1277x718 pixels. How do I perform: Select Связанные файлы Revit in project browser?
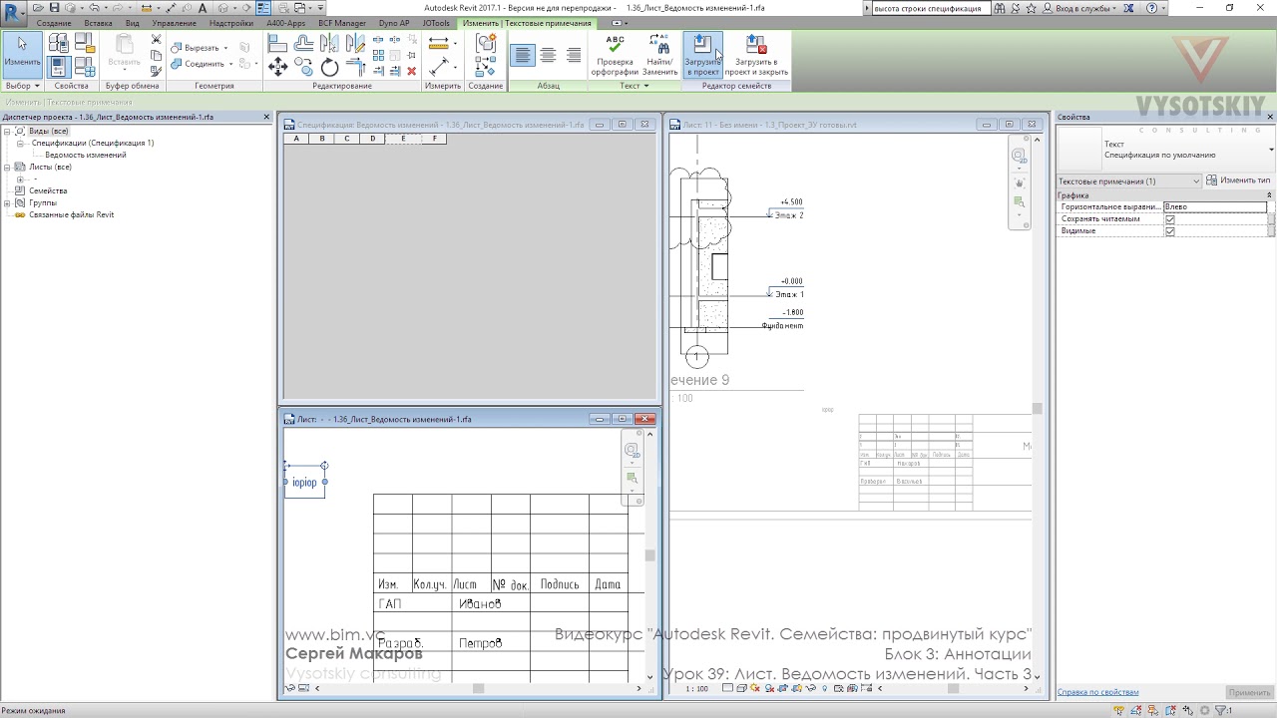(71, 215)
